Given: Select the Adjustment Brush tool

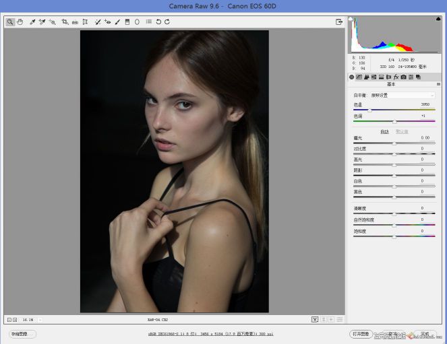Looking at the screenshot, I should 117,22.
